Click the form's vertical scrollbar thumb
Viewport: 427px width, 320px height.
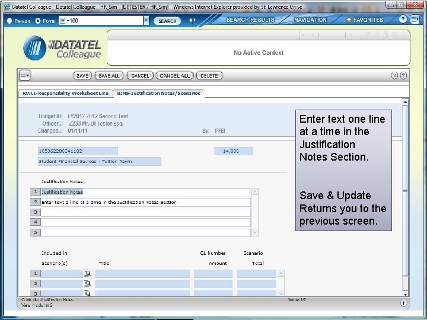coord(405,190)
